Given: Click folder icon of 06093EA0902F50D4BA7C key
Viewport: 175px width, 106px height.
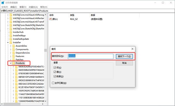Looking at the screenshot, I should point(16,67).
